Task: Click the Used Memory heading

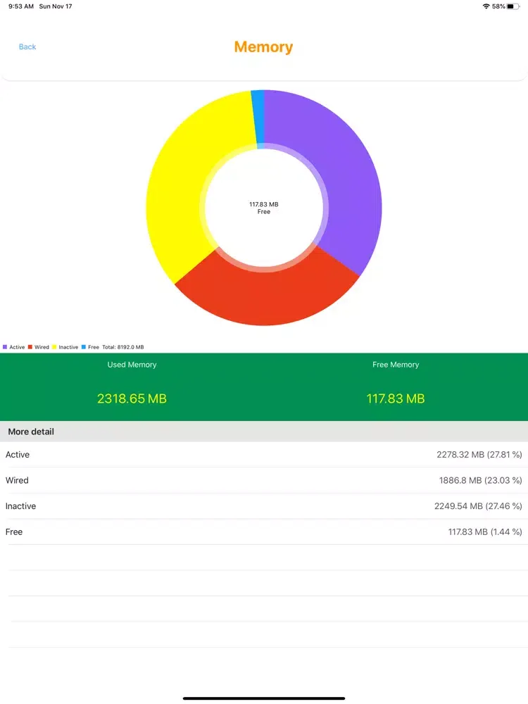Action: [x=132, y=365]
